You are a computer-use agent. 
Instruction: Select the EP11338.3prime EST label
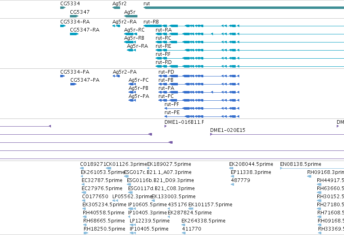251,172
